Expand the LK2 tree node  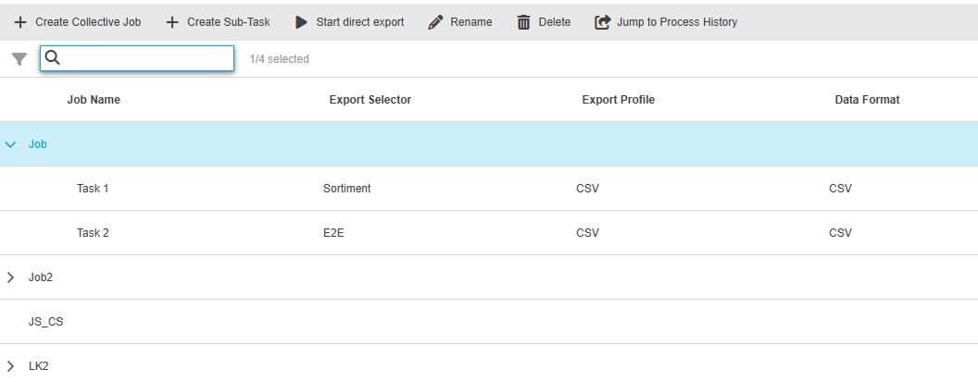tap(11, 366)
